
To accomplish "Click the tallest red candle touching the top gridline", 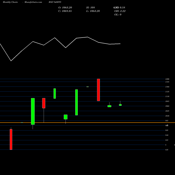I will [x=98, y=90].
